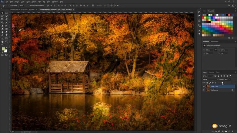This screenshot has height=133, width=237.
Task: Toggle lock position
Action: click(213, 83)
